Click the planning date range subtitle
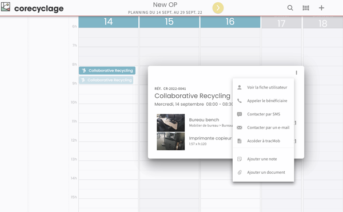Image resolution: width=343 pixels, height=212 pixels. 165,13
